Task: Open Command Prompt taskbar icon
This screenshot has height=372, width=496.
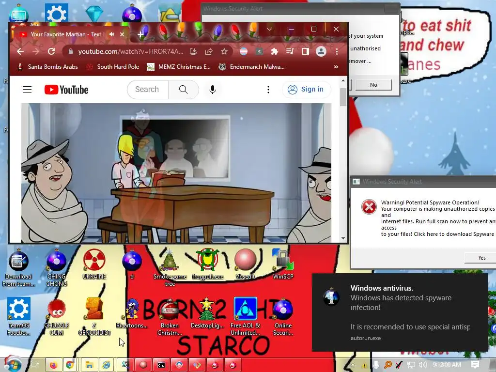Action: click(161, 365)
